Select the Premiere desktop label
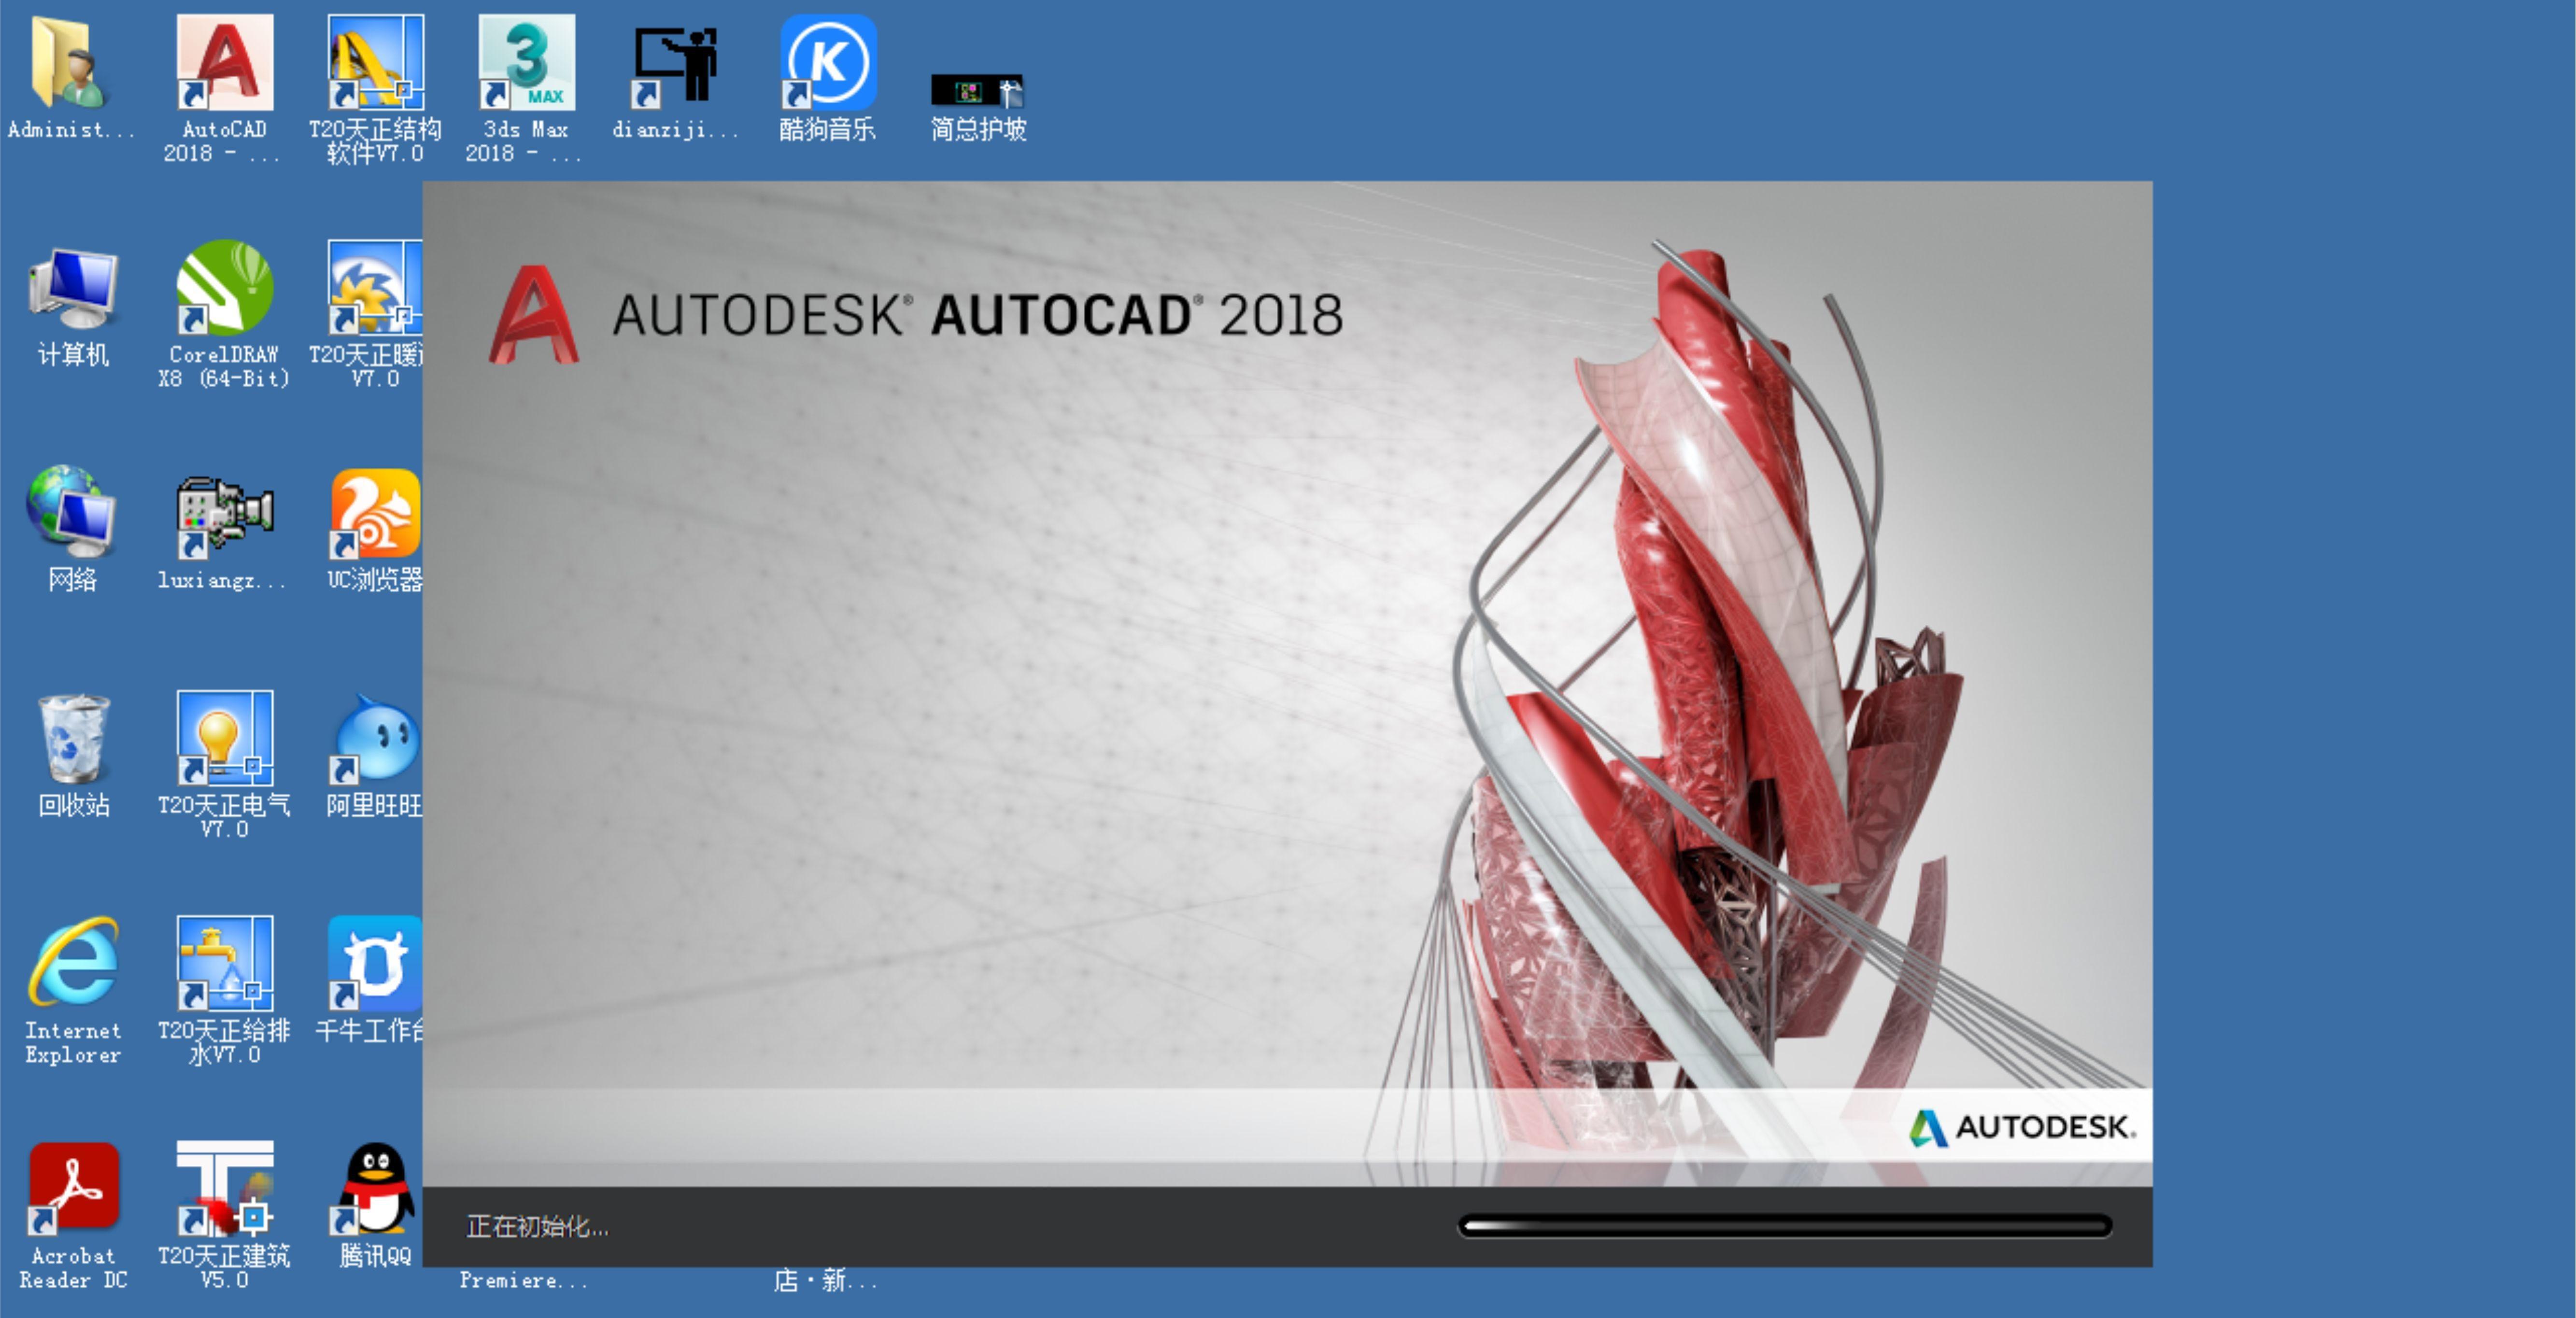 coord(523,1280)
